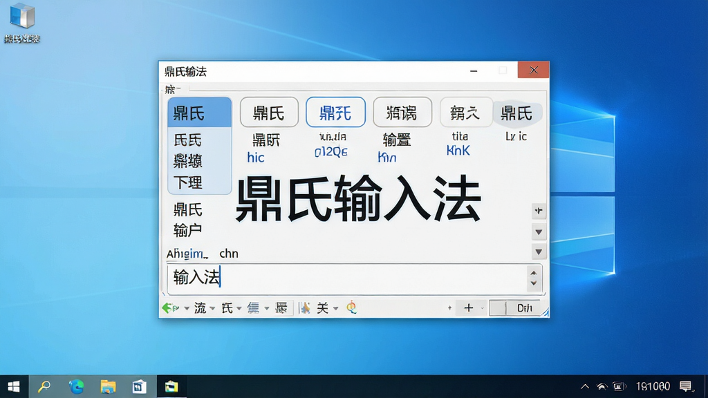Open the Windows Start menu
The image size is (708, 398).
pyautogui.click(x=14, y=387)
